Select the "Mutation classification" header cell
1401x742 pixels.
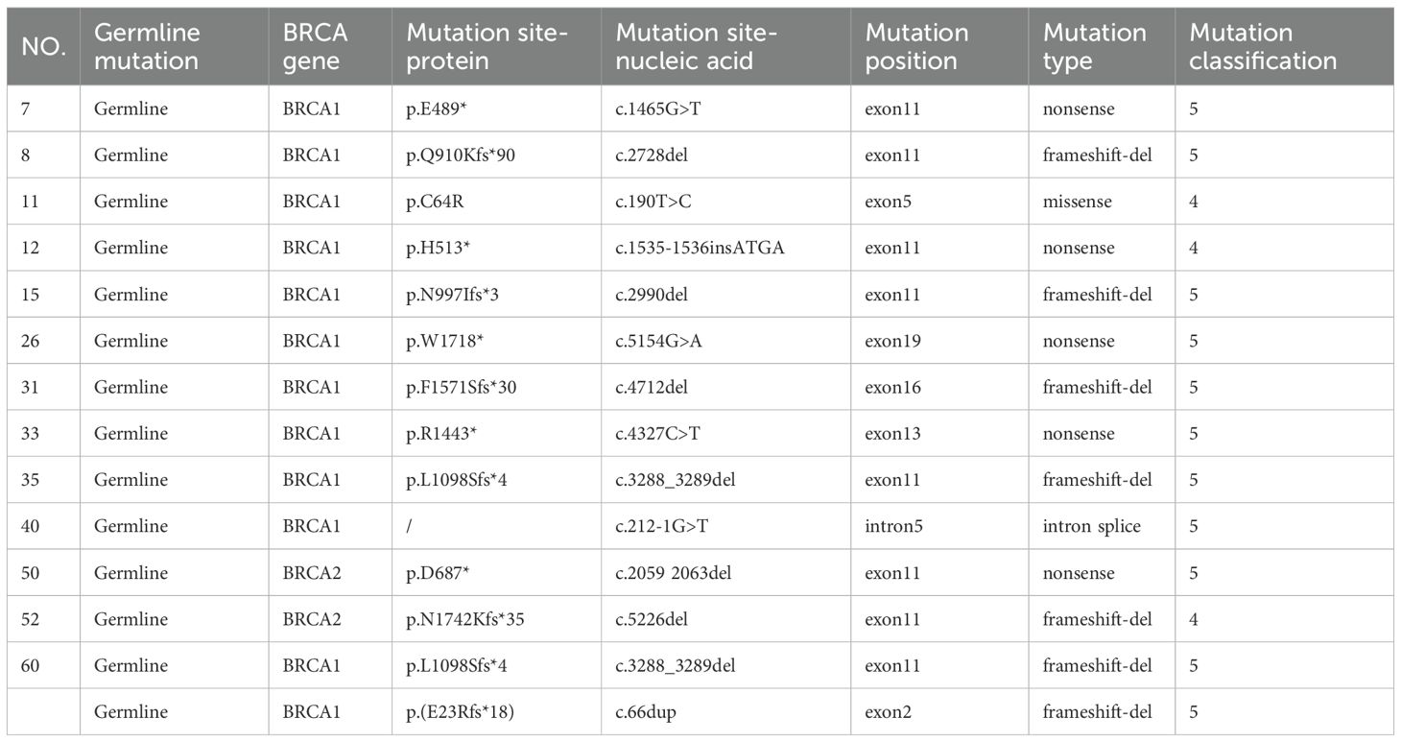tap(1263, 46)
